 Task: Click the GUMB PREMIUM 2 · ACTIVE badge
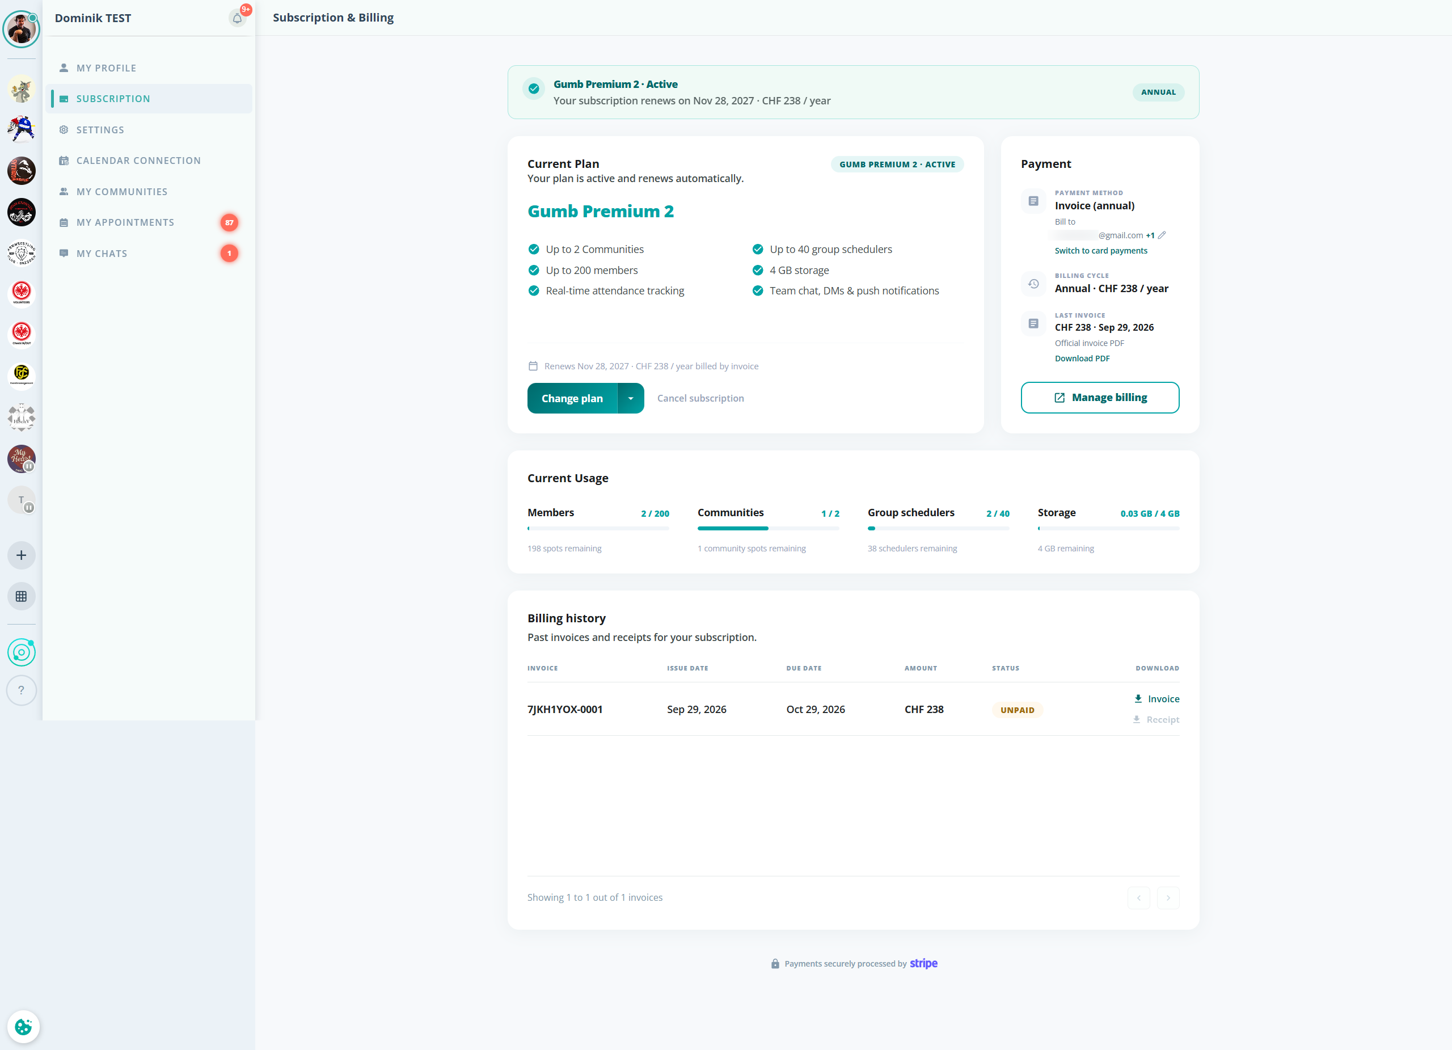click(897, 165)
